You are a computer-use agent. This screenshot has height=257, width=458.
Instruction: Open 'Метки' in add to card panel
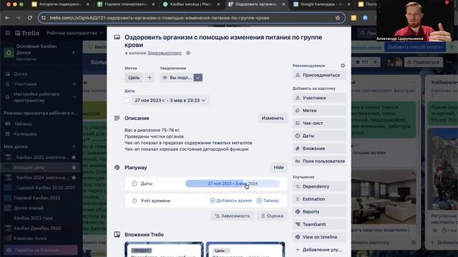319,111
